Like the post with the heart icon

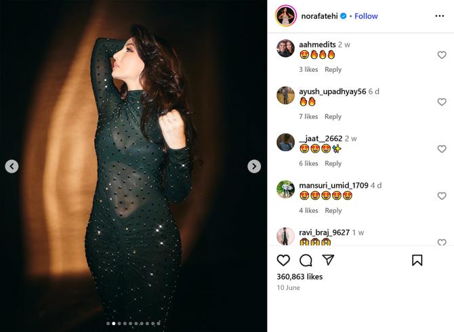click(283, 260)
